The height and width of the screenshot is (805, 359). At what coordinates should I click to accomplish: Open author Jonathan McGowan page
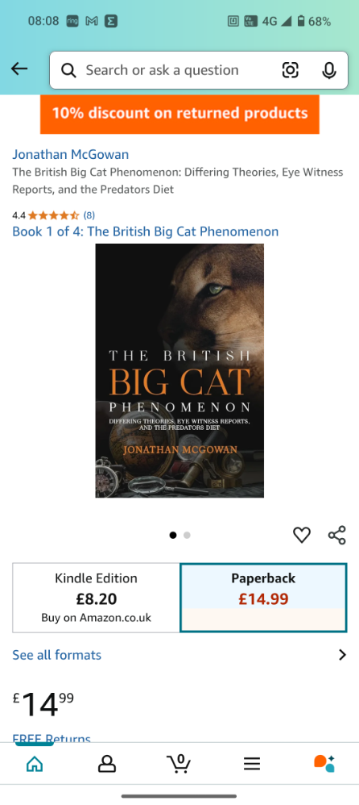point(71,154)
